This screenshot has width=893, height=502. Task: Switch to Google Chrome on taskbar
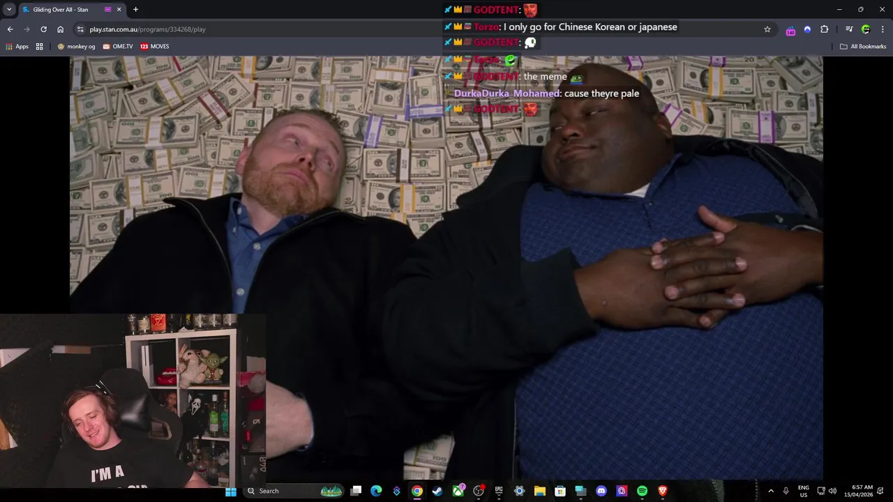(x=417, y=491)
